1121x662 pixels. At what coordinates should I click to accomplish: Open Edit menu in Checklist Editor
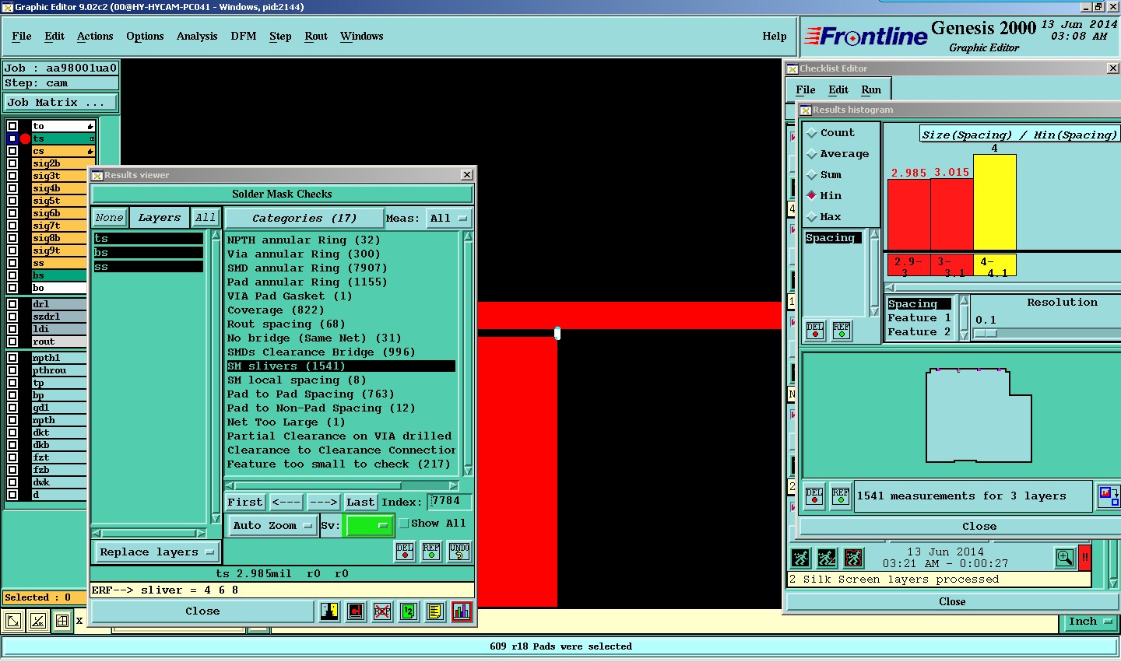click(838, 90)
